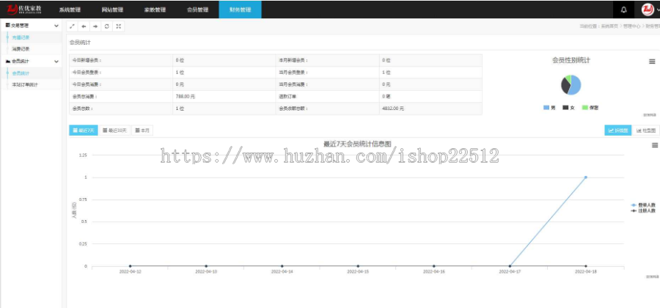Click the 管理中心 breadcrumb link
This screenshot has height=308, width=660.
(x=632, y=26)
